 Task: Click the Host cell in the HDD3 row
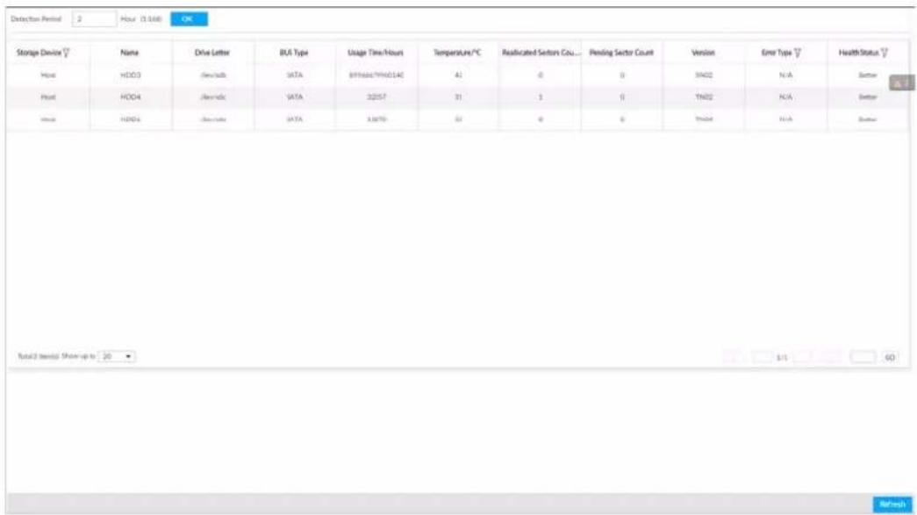48,75
